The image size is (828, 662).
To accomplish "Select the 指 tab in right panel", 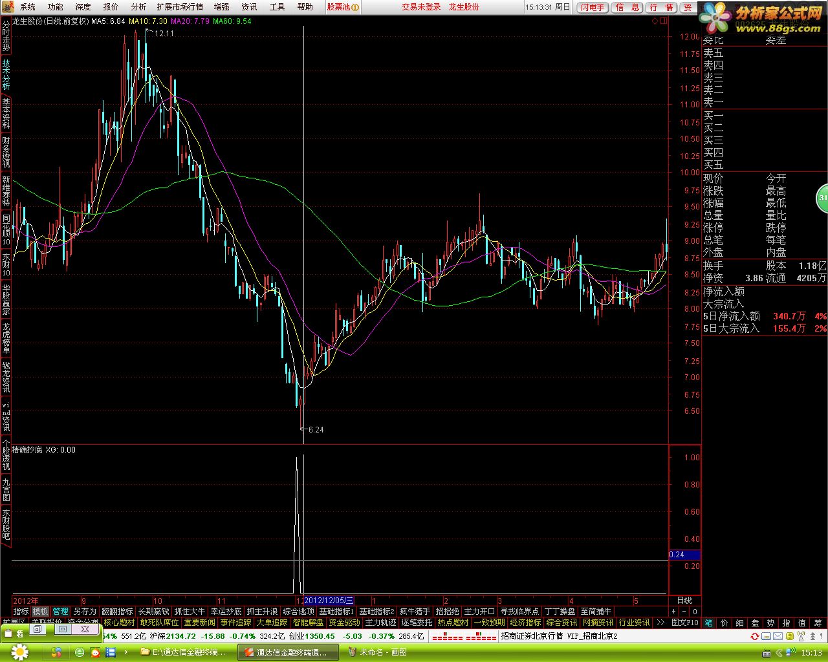I will pyautogui.click(x=786, y=623).
